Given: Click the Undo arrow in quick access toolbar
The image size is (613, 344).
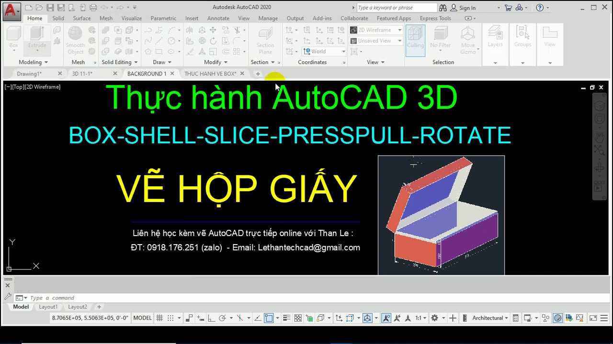Looking at the screenshot, I should [104, 7].
